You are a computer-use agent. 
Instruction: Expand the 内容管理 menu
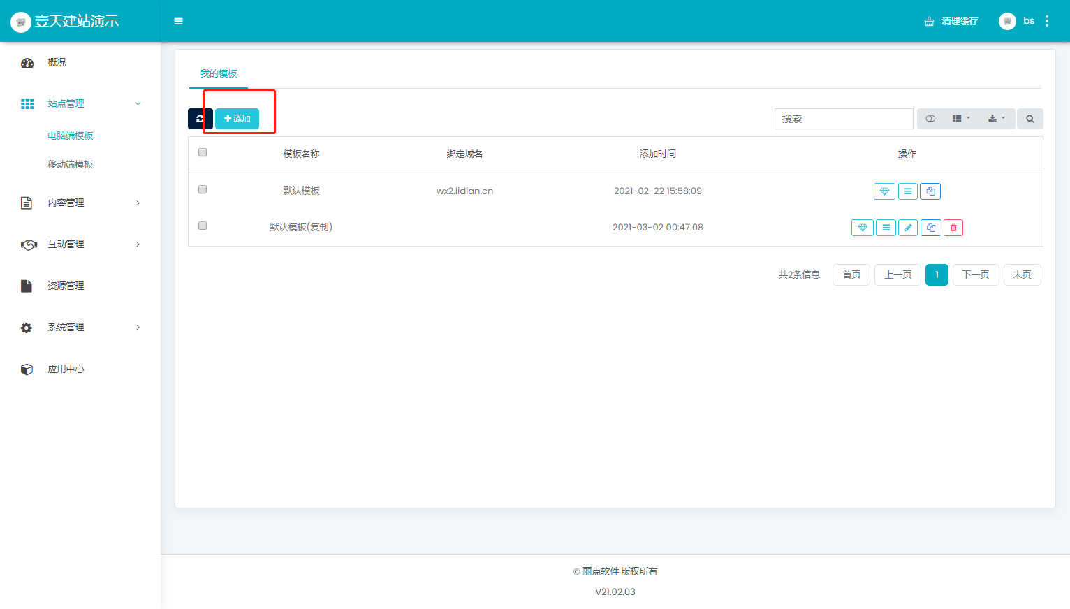[80, 203]
